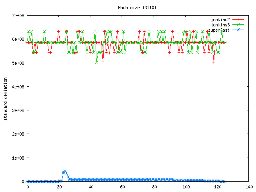Click the 5e+08 y-axis tick label
The height and width of the screenshot is (192, 256).
click(x=18, y=63)
